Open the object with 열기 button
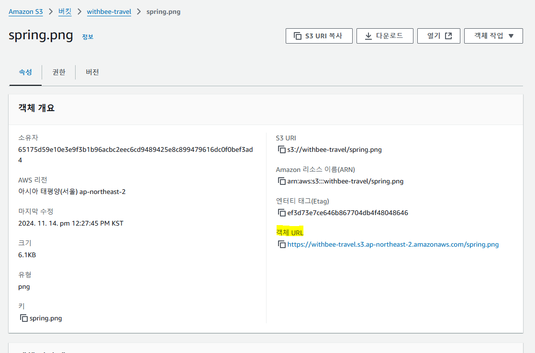 439,36
